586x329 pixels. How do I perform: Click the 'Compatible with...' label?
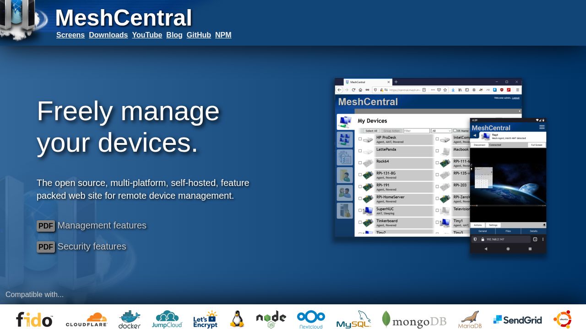34,294
